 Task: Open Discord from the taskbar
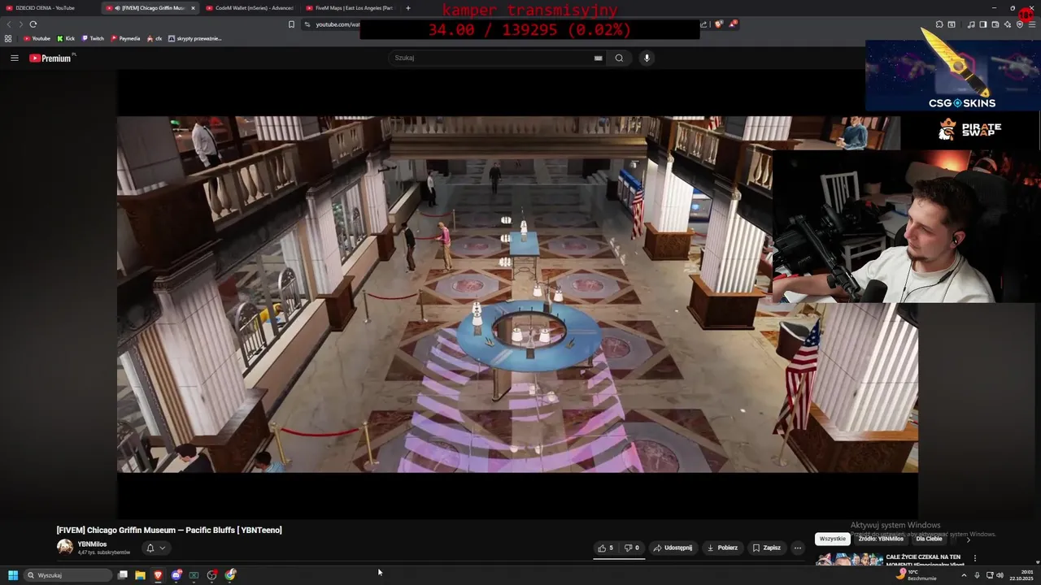pos(176,575)
